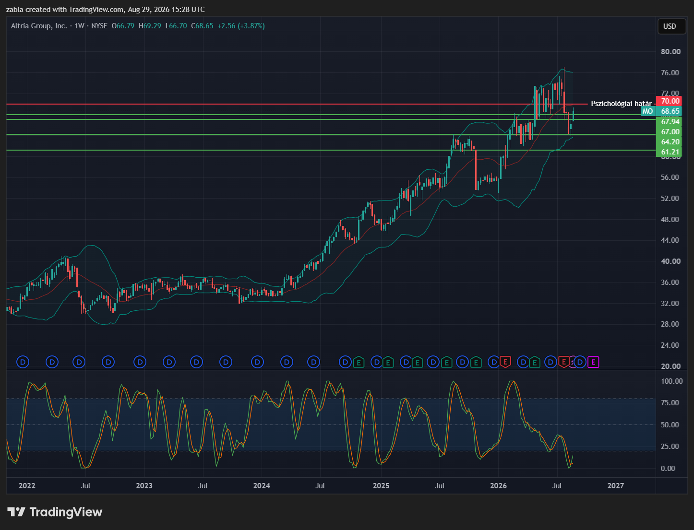
Task: Click the 'Pszichológiai határ' line label
Action: pyautogui.click(x=621, y=104)
